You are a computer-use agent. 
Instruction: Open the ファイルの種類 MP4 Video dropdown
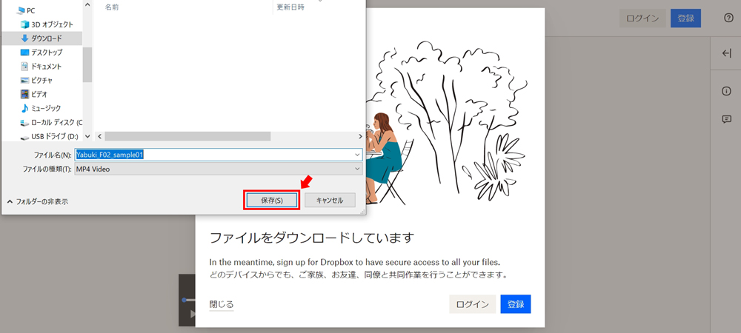pyautogui.click(x=219, y=169)
